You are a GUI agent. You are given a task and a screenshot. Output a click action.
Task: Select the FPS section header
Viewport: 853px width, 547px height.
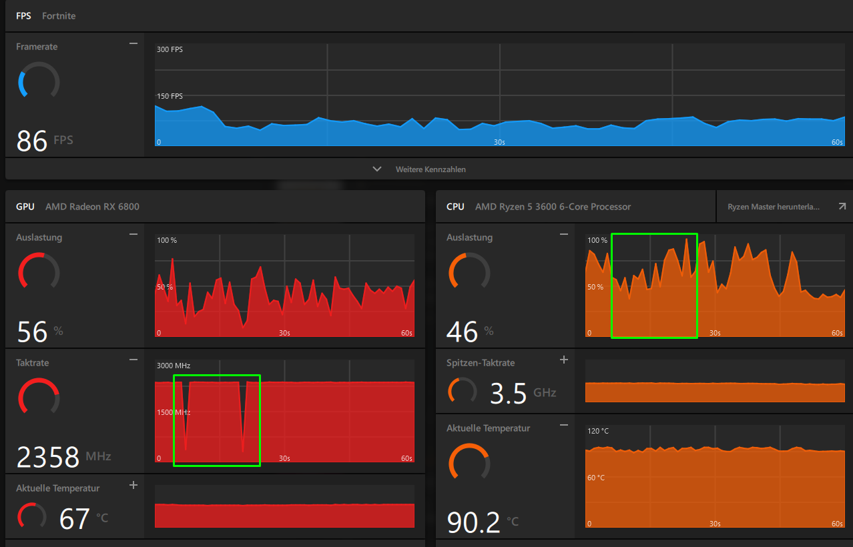(23, 15)
